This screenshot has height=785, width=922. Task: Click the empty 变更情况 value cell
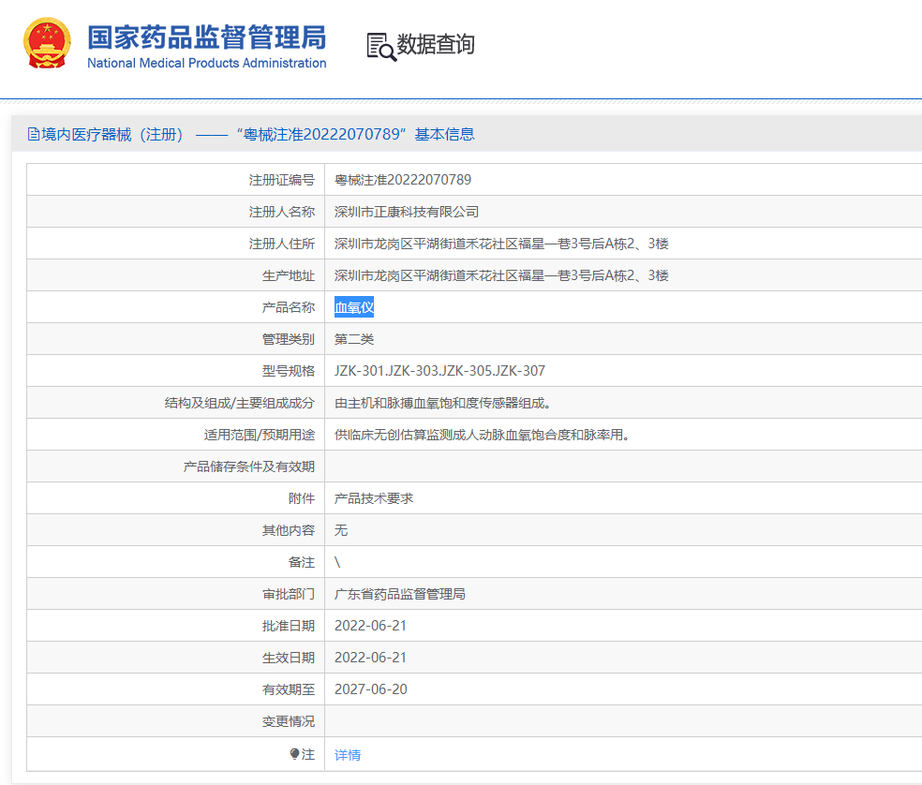coord(618,721)
